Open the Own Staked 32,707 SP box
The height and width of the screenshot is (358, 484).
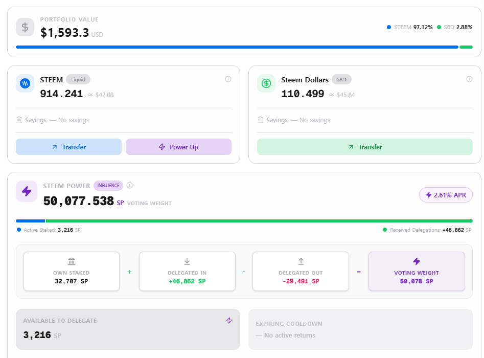[72, 271]
